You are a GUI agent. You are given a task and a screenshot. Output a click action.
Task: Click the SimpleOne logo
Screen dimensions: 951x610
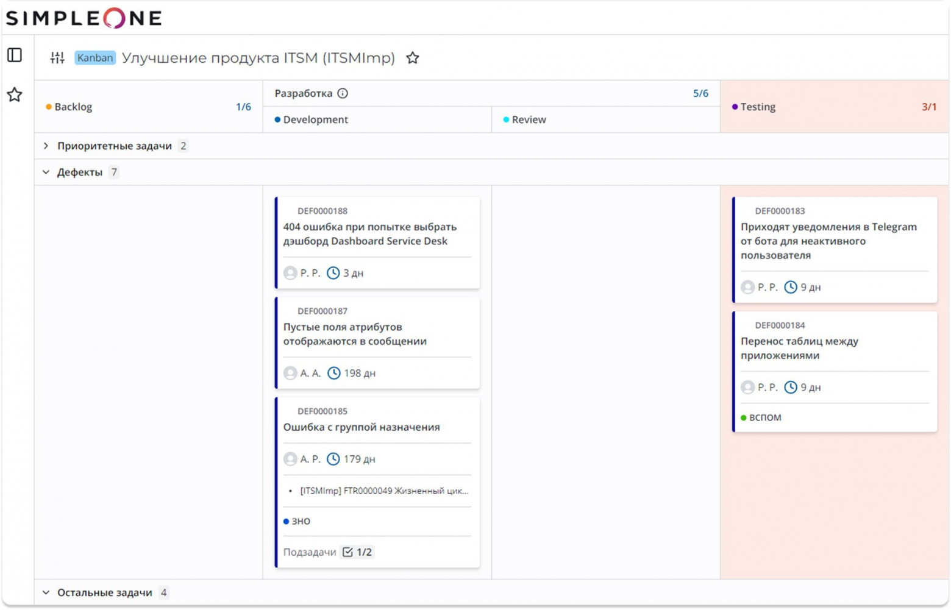click(84, 18)
